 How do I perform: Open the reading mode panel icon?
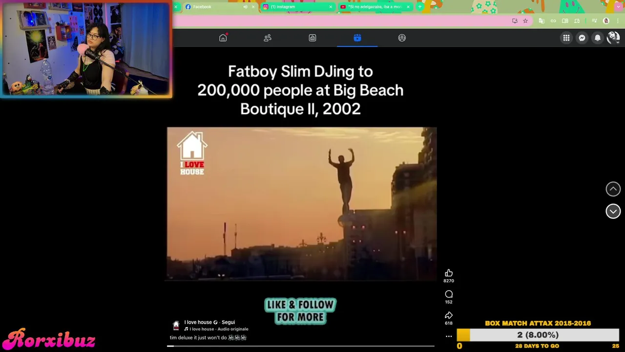click(x=565, y=21)
